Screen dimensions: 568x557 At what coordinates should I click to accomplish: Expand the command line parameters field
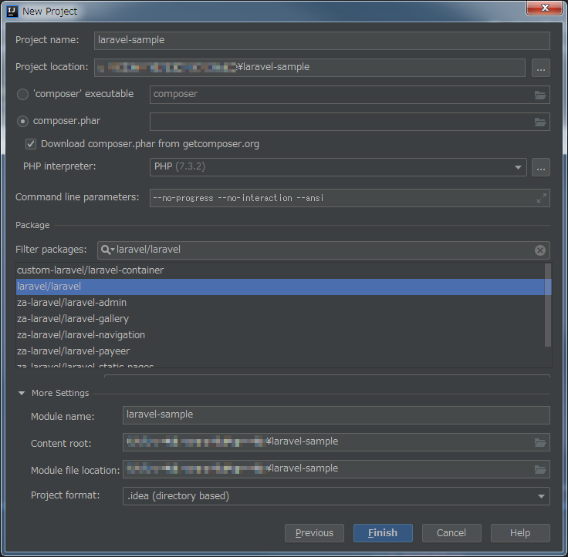point(542,198)
